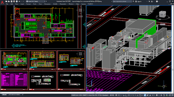174x97 pixels.
Task: Create a new drawing with New icon
Action: [x=6, y=1]
